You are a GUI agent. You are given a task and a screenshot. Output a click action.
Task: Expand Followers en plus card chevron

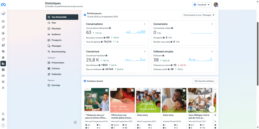click(x=212, y=51)
